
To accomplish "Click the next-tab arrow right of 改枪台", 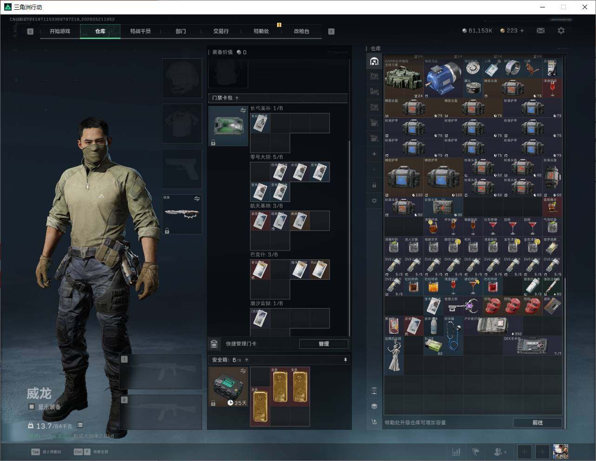I will pyautogui.click(x=331, y=32).
